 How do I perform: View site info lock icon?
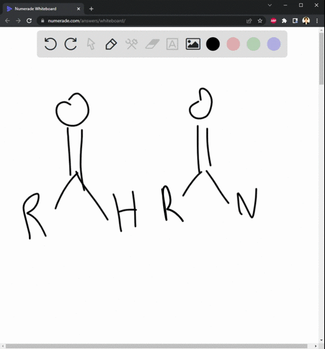click(x=43, y=21)
